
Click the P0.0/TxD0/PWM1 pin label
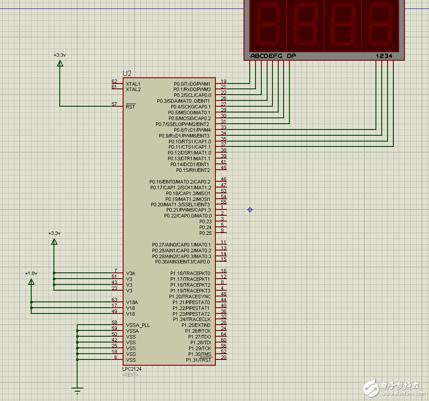pos(192,84)
